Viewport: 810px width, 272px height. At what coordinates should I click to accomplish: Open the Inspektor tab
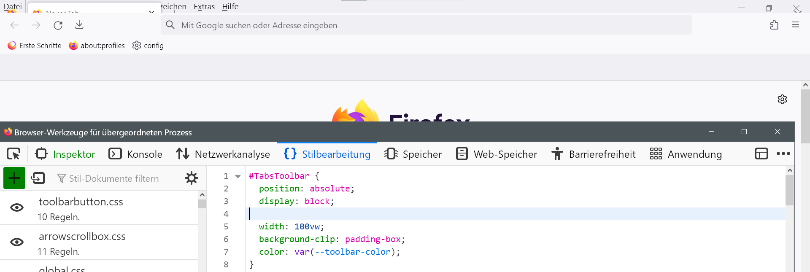(x=65, y=154)
